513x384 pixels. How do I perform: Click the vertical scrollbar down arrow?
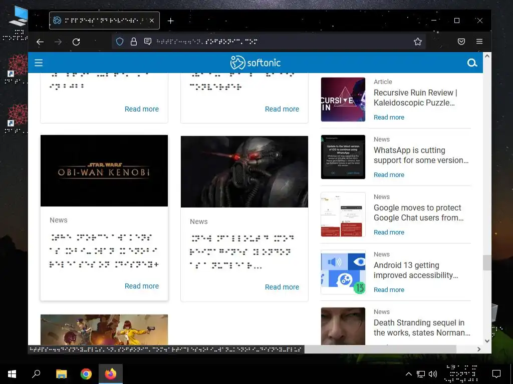(487, 341)
